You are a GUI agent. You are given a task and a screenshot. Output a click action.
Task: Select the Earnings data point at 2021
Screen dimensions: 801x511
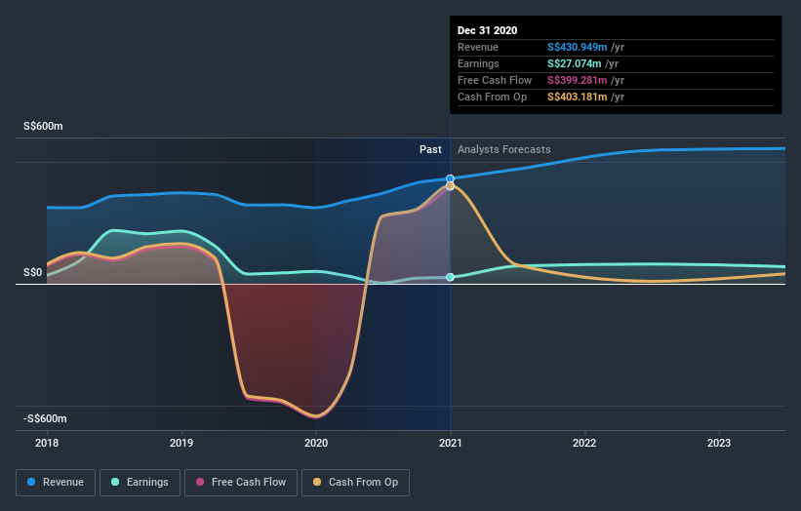(450, 277)
